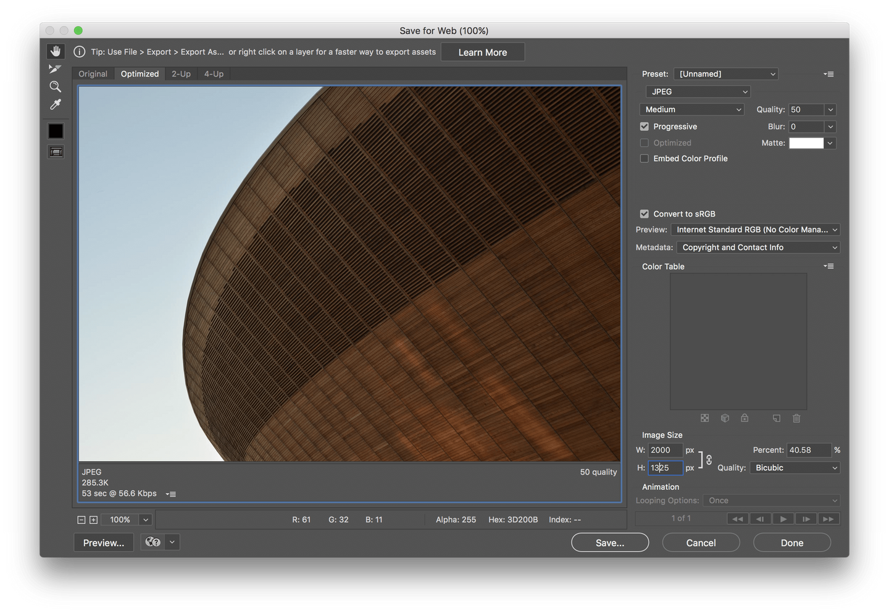Click the Save... button
The width and height of the screenshot is (889, 614).
coord(610,543)
